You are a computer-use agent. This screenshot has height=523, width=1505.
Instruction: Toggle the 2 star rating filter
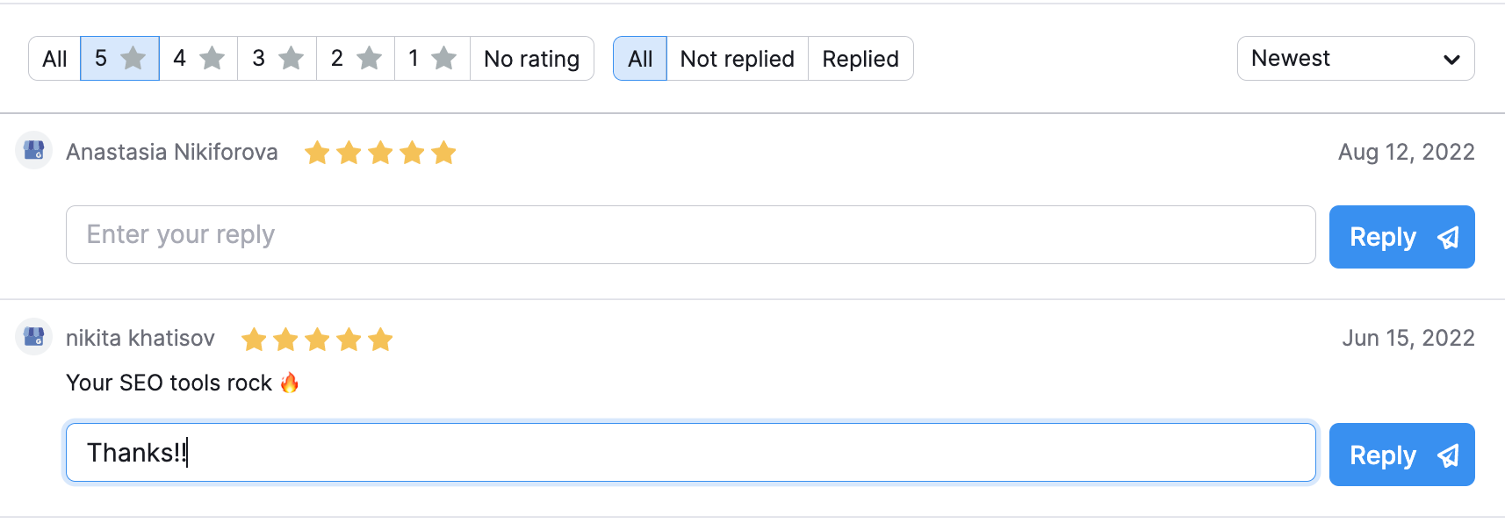(356, 59)
